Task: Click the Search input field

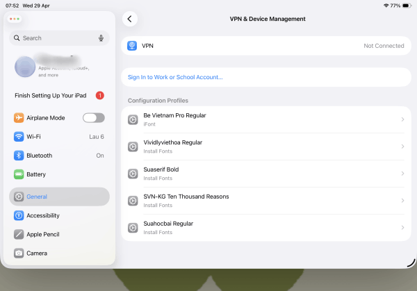Action: pyautogui.click(x=59, y=38)
